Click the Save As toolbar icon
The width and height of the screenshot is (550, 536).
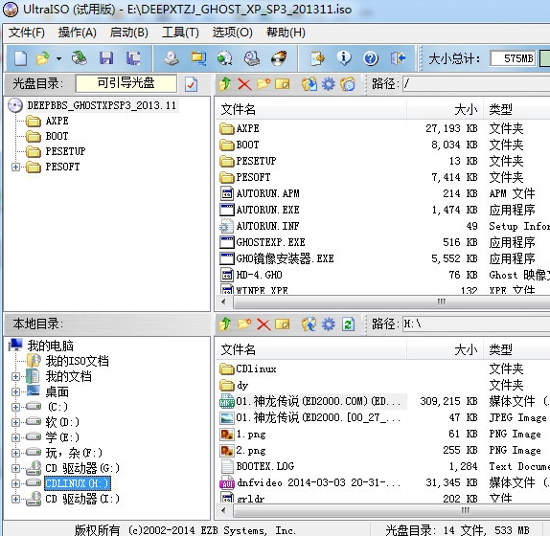(133, 58)
